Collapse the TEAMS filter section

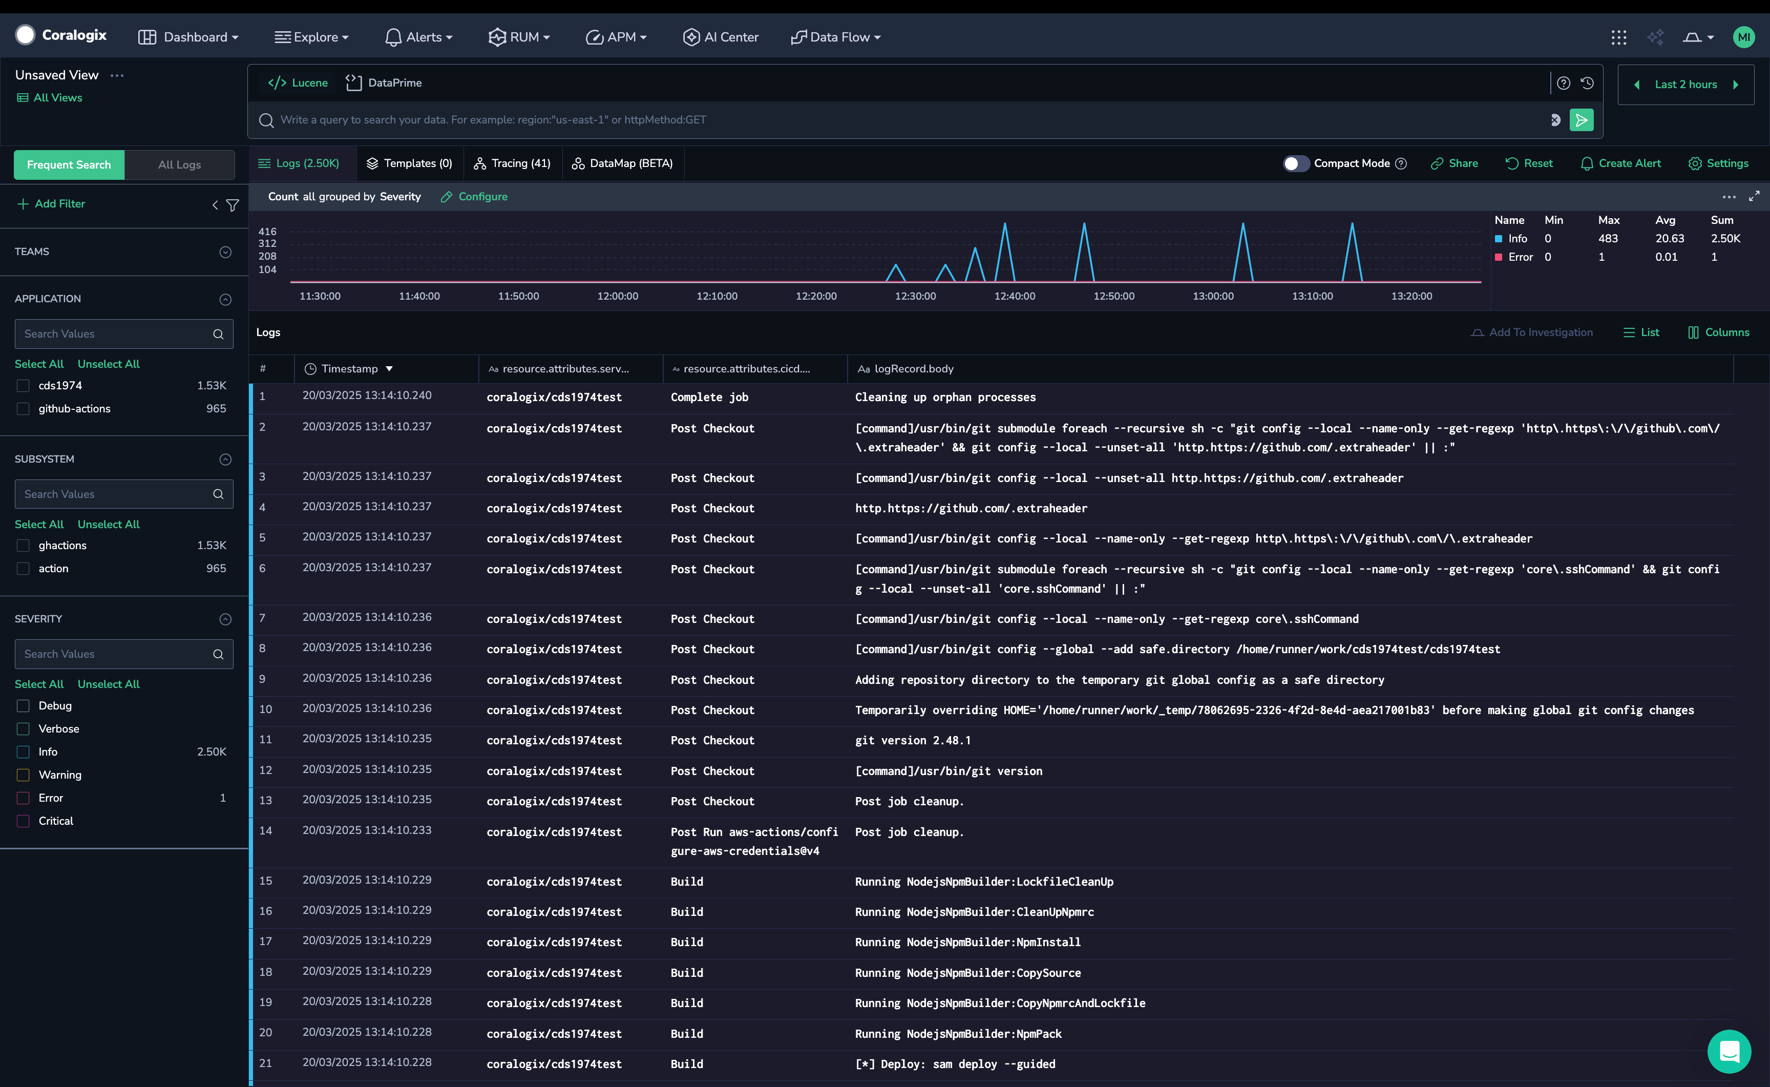coord(225,253)
